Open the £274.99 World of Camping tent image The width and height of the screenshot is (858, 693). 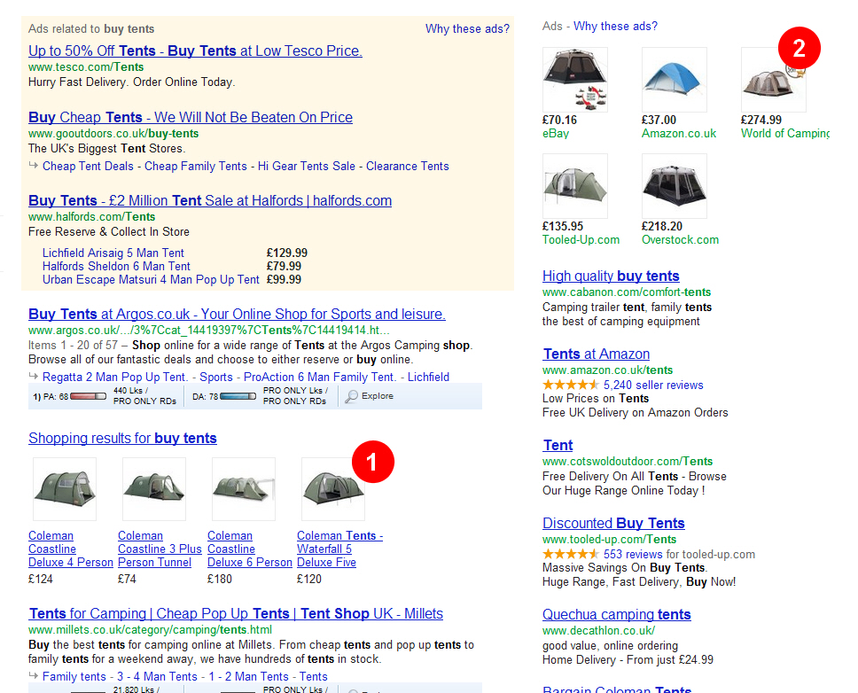773,80
